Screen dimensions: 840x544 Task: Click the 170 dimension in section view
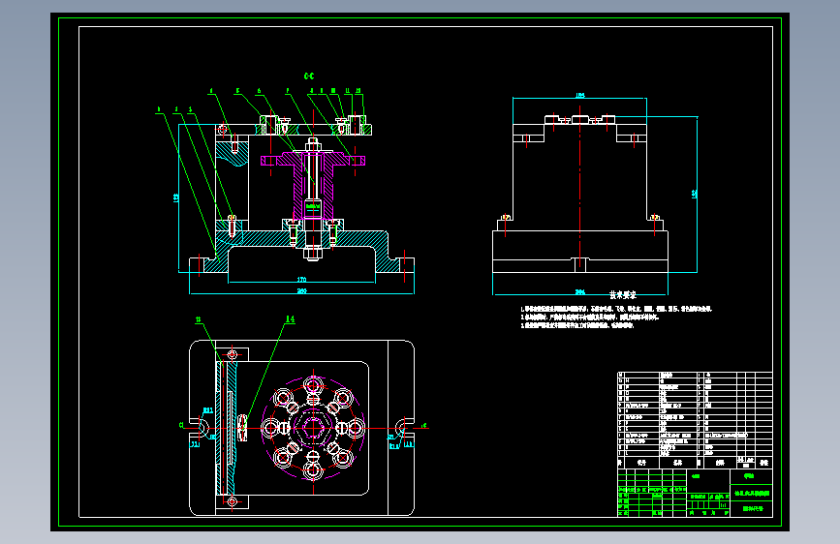[301, 280]
